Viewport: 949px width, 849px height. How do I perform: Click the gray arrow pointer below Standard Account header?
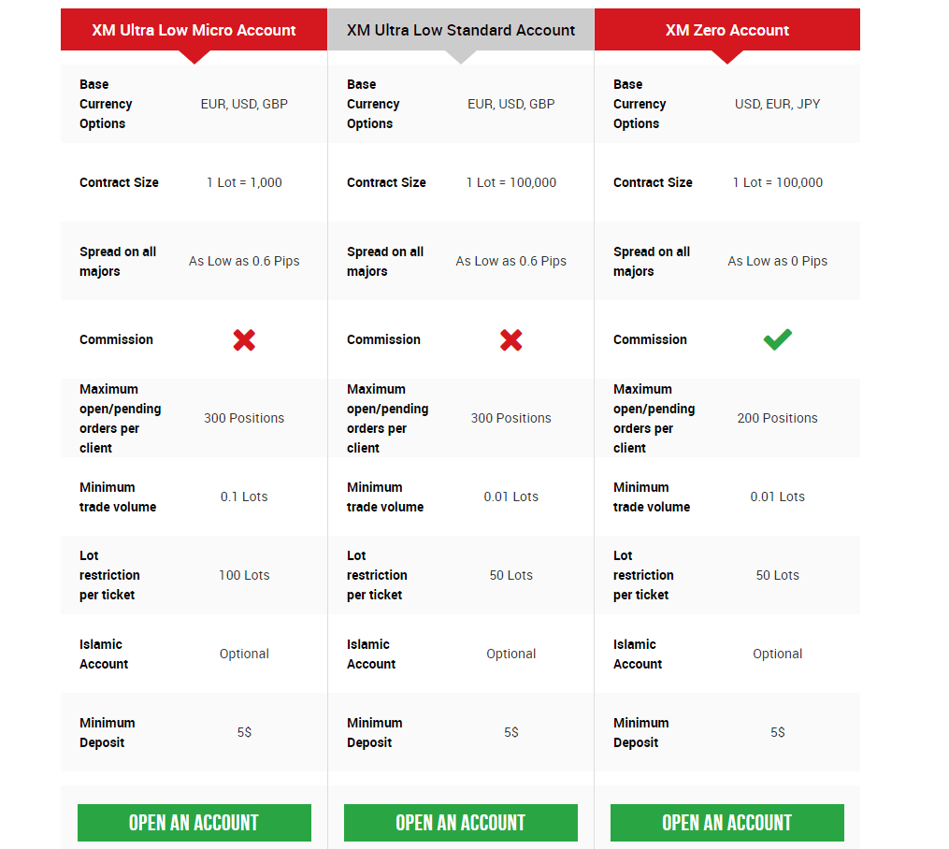(461, 56)
